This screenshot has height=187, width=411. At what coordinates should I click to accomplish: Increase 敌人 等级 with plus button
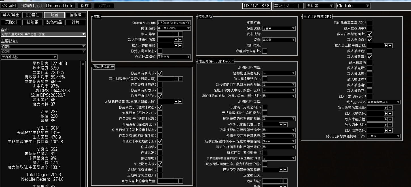click(176, 34)
